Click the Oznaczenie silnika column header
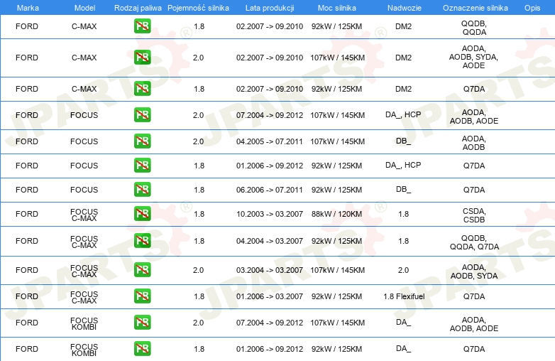The image size is (555, 361). point(474,7)
